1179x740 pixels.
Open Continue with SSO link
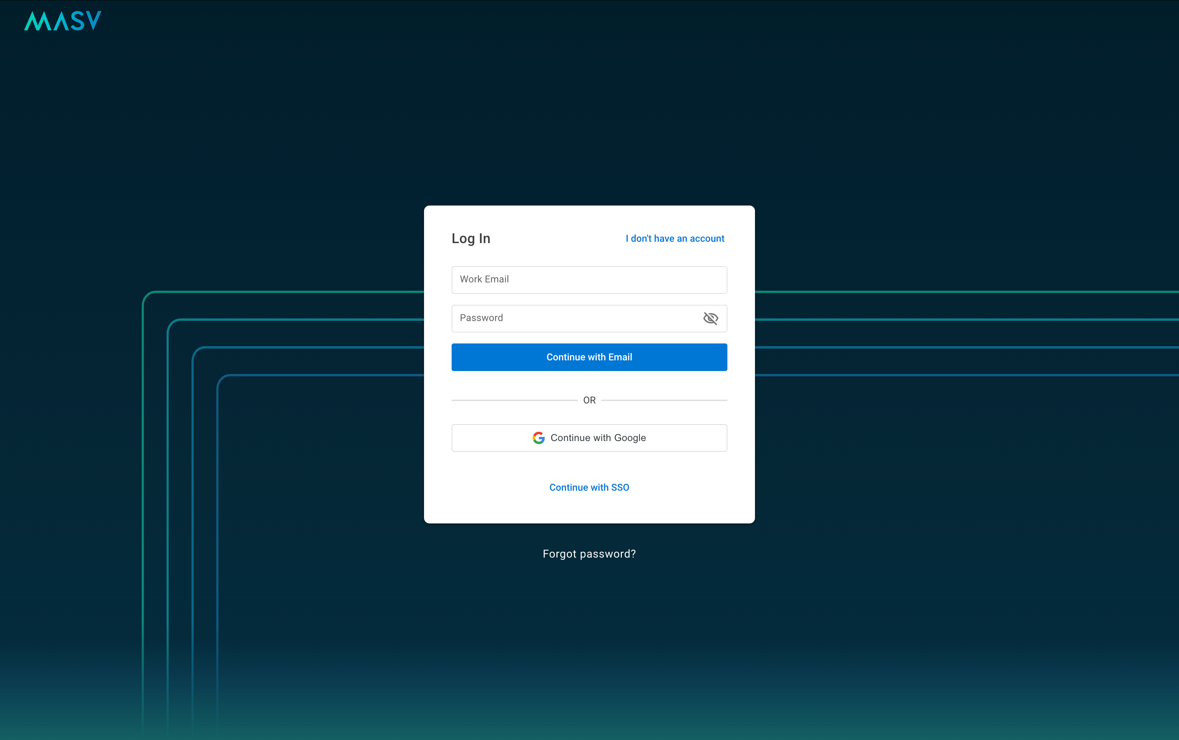tap(589, 488)
